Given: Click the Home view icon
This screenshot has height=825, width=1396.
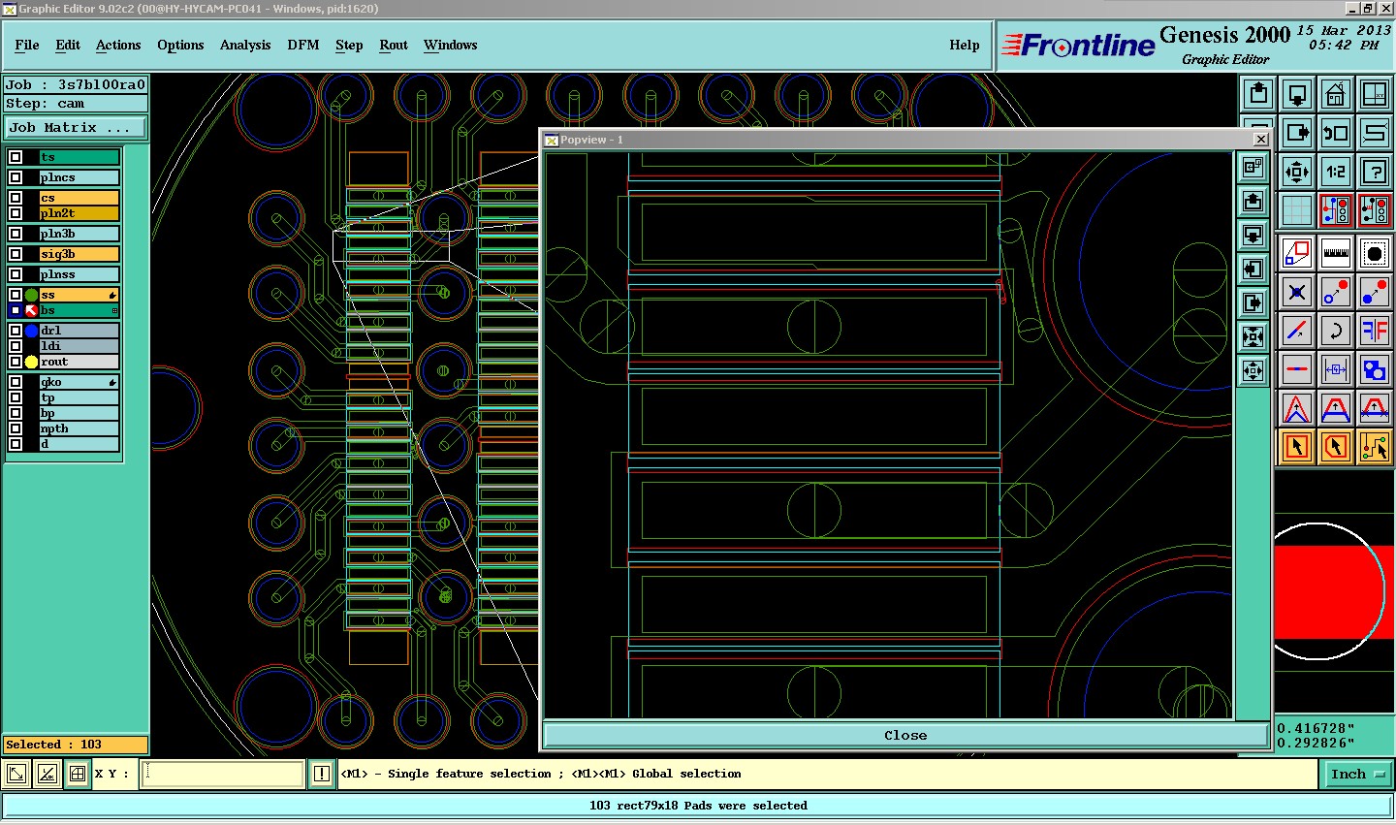Looking at the screenshot, I should click(x=1336, y=94).
